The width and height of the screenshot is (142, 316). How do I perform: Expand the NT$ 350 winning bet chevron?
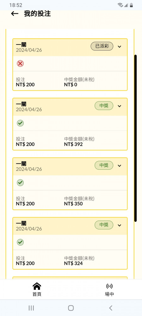point(120,166)
